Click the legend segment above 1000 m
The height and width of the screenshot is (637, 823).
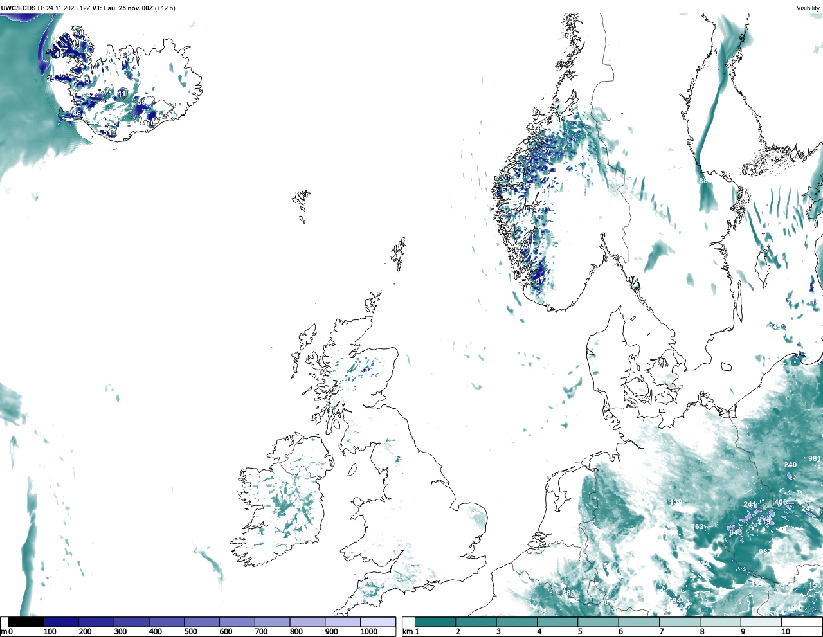[x=378, y=622]
